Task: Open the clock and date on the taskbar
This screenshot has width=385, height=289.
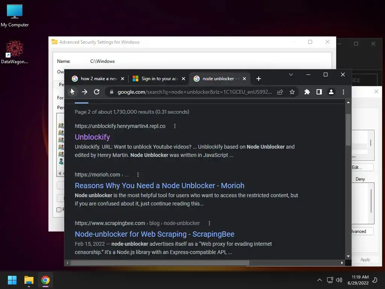Action: 358,280
